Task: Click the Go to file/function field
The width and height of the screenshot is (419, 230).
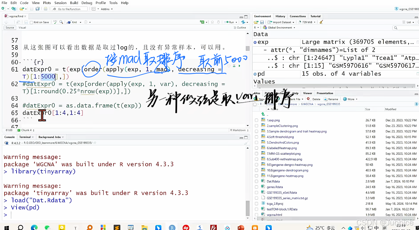Action: click(69, 9)
